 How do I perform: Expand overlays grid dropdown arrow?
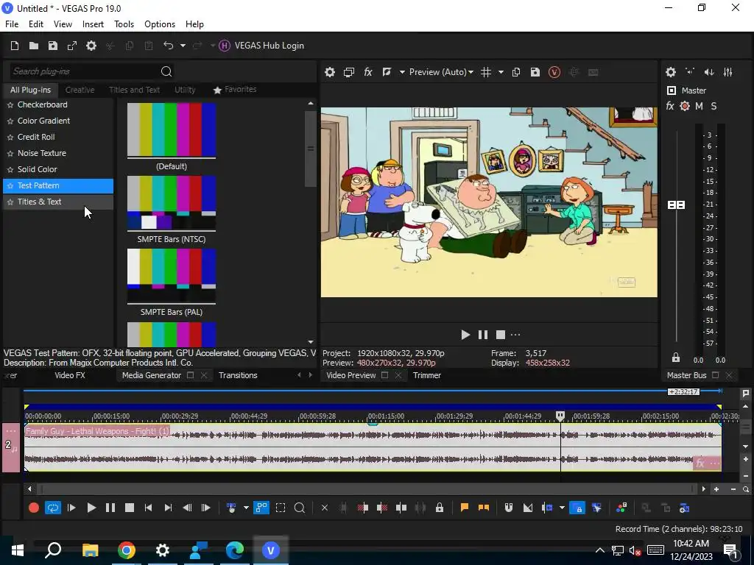pos(501,73)
